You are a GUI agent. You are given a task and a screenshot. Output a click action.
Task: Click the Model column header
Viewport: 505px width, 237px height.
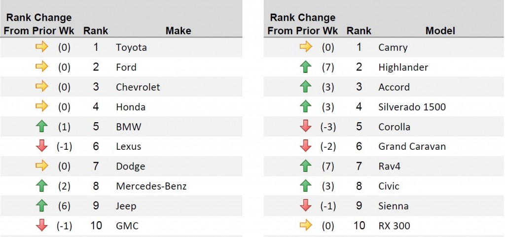pyautogui.click(x=440, y=31)
